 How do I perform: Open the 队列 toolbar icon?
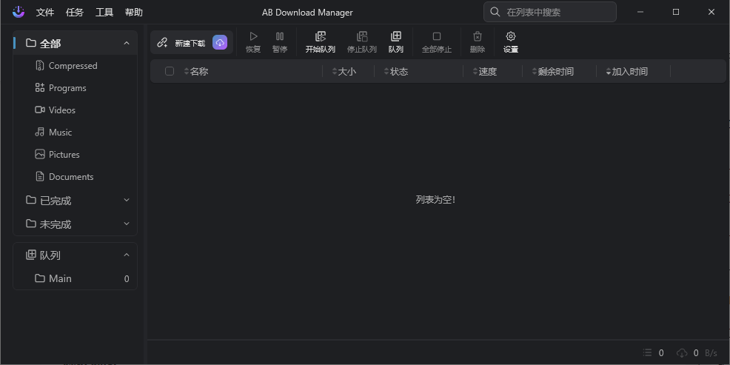click(x=395, y=36)
